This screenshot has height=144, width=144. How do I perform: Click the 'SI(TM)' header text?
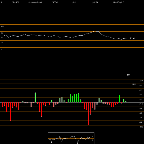pos(55,2)
